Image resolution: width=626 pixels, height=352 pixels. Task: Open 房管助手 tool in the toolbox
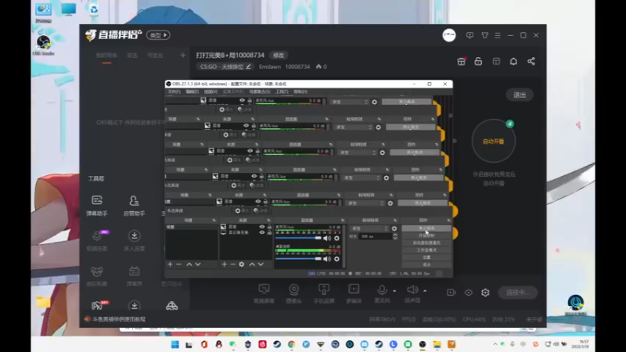[x=134, y=205]
